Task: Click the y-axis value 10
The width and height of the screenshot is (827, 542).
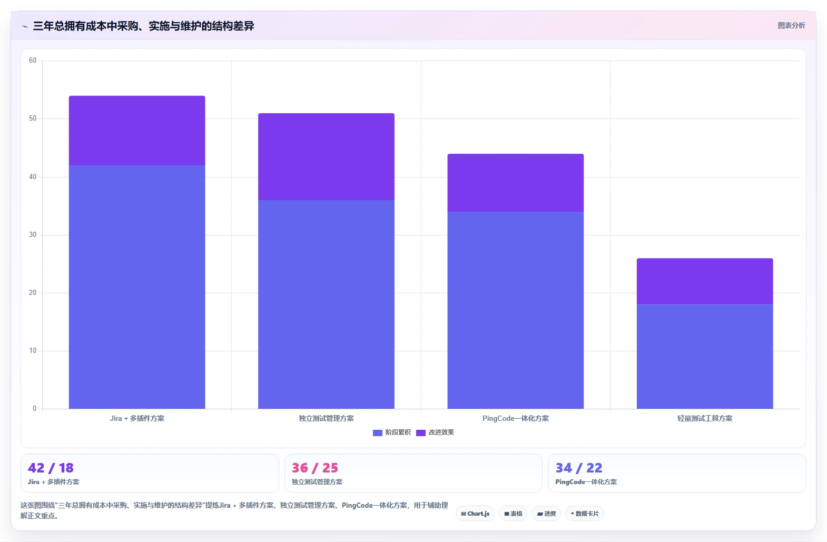Action: click(33, 351)
